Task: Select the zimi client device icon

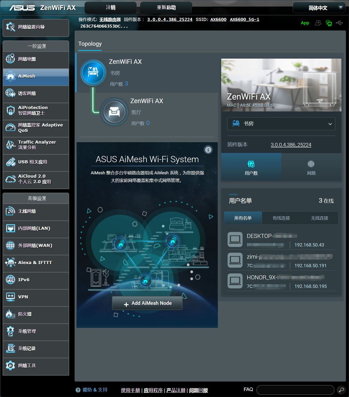Action: 235,260
